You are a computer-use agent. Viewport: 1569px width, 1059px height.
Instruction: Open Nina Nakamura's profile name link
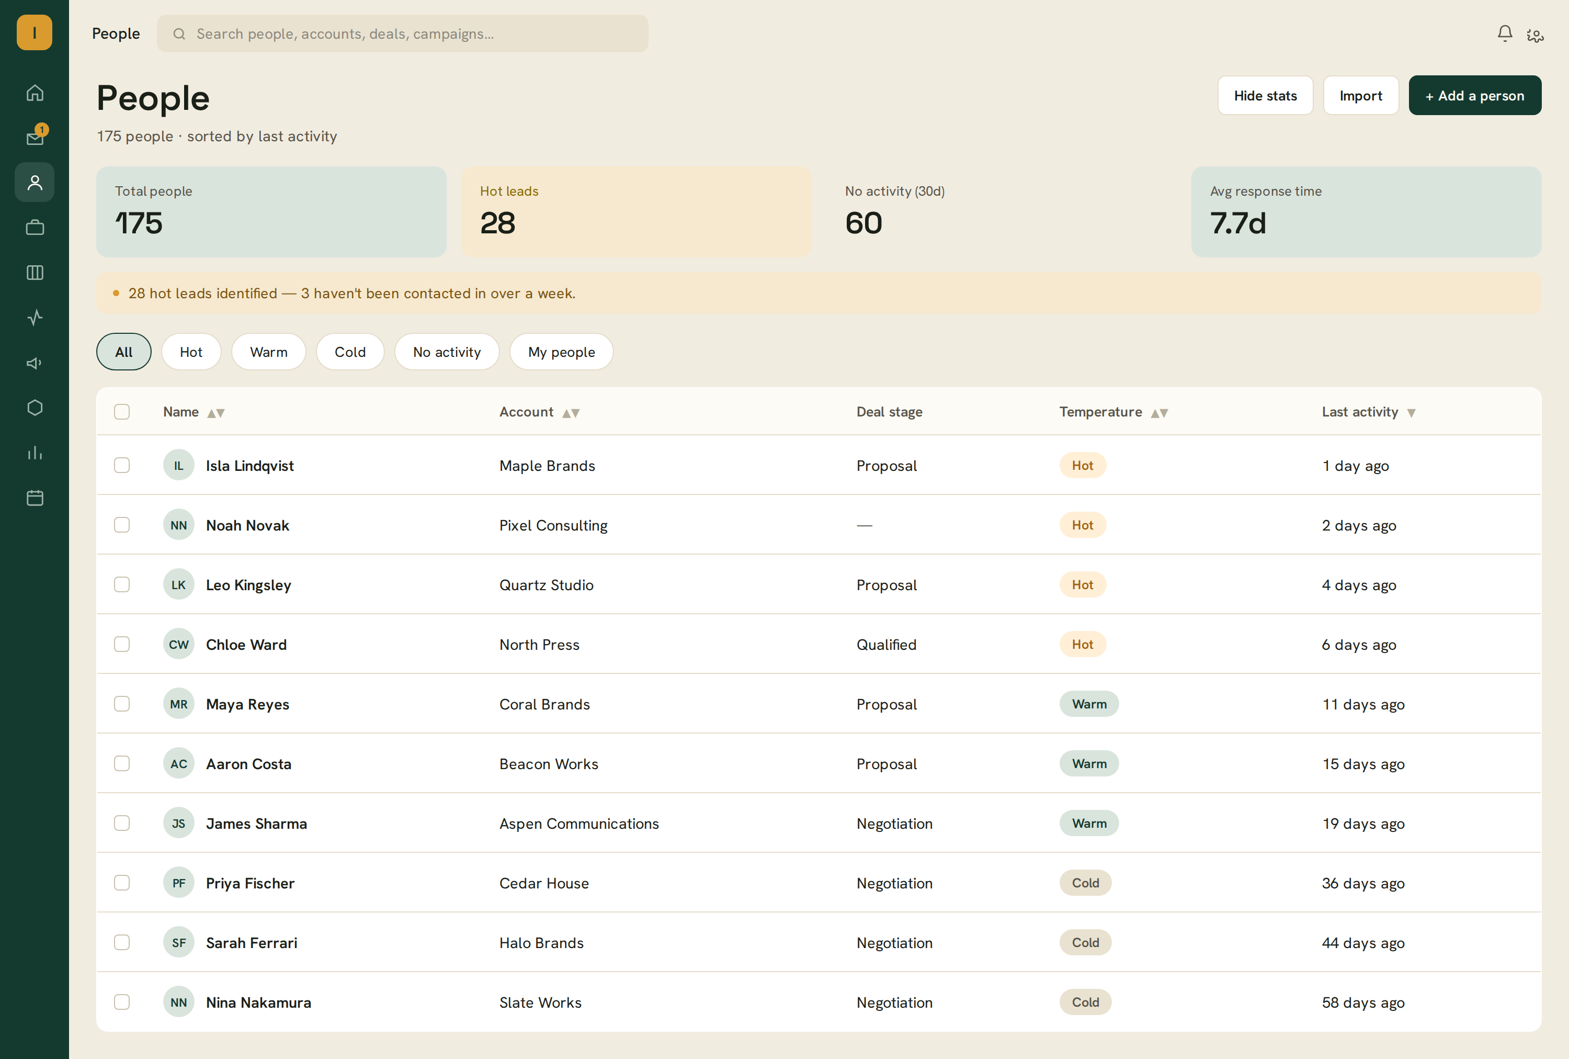[x=258, y=1002]
